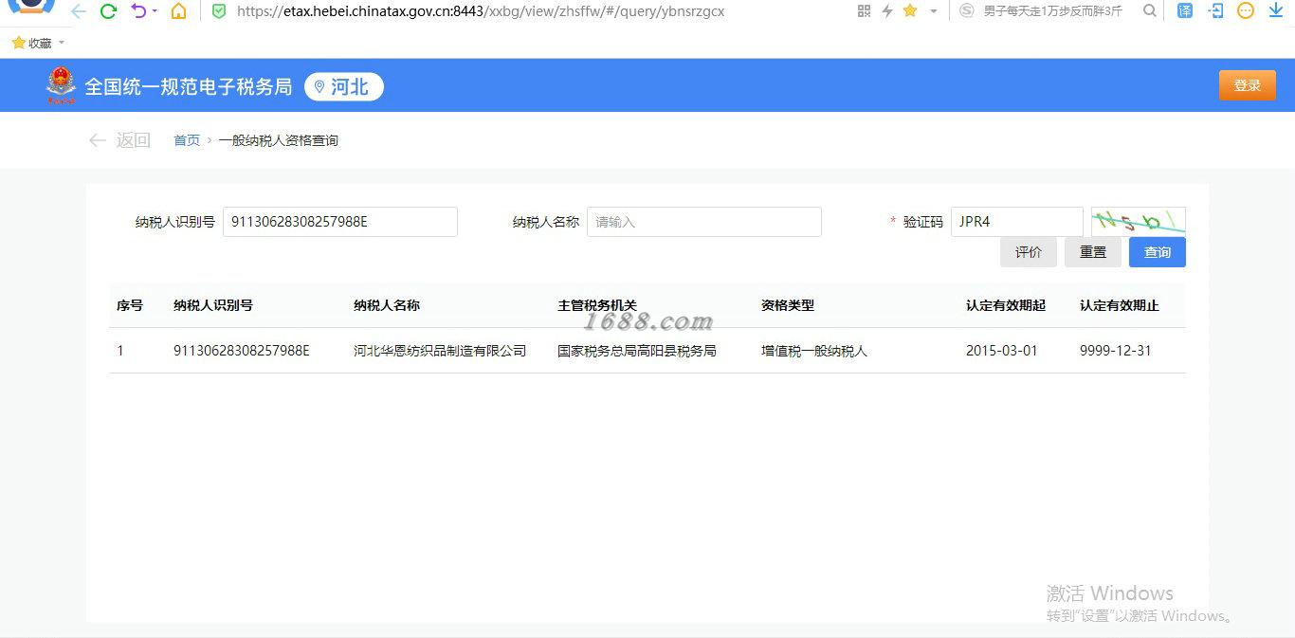Viewport: 1295px width, 638px height.
Task: Click the 主管税务机关 column header
Action: point(597,305)
